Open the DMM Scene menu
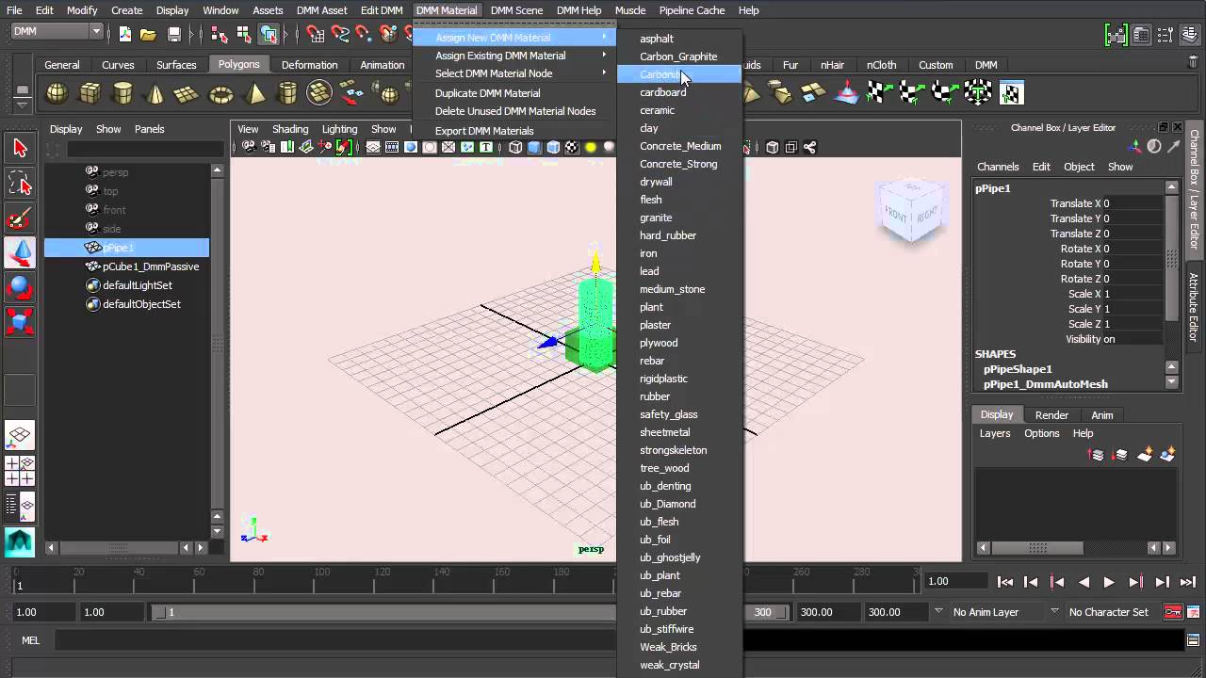The width and height of the screenshot is (1206, 678). (x=516, y=10)
